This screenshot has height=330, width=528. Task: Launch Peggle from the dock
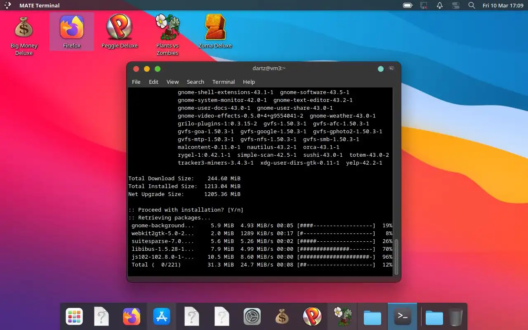(x=312, y=317)
